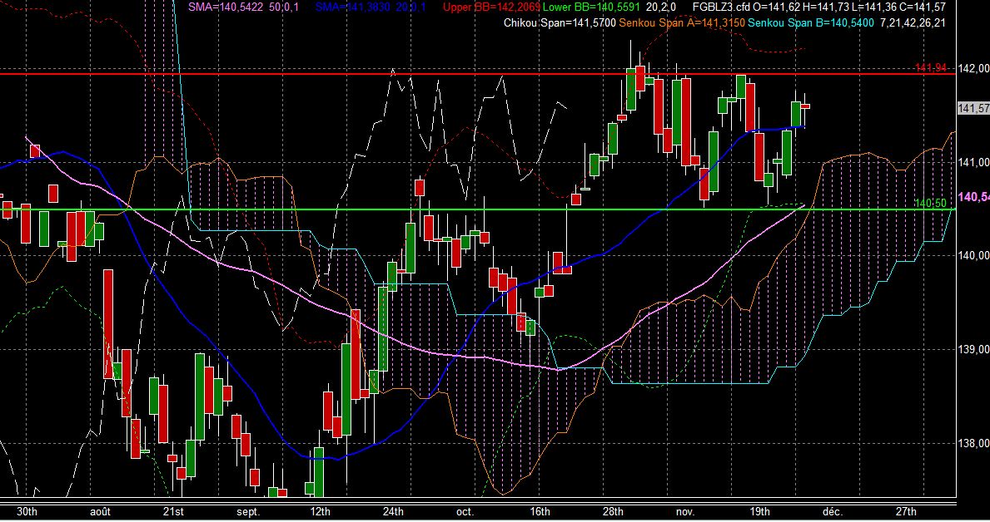Click the sept. month label
The image size is (990, 522).
[x=247, y=511]
